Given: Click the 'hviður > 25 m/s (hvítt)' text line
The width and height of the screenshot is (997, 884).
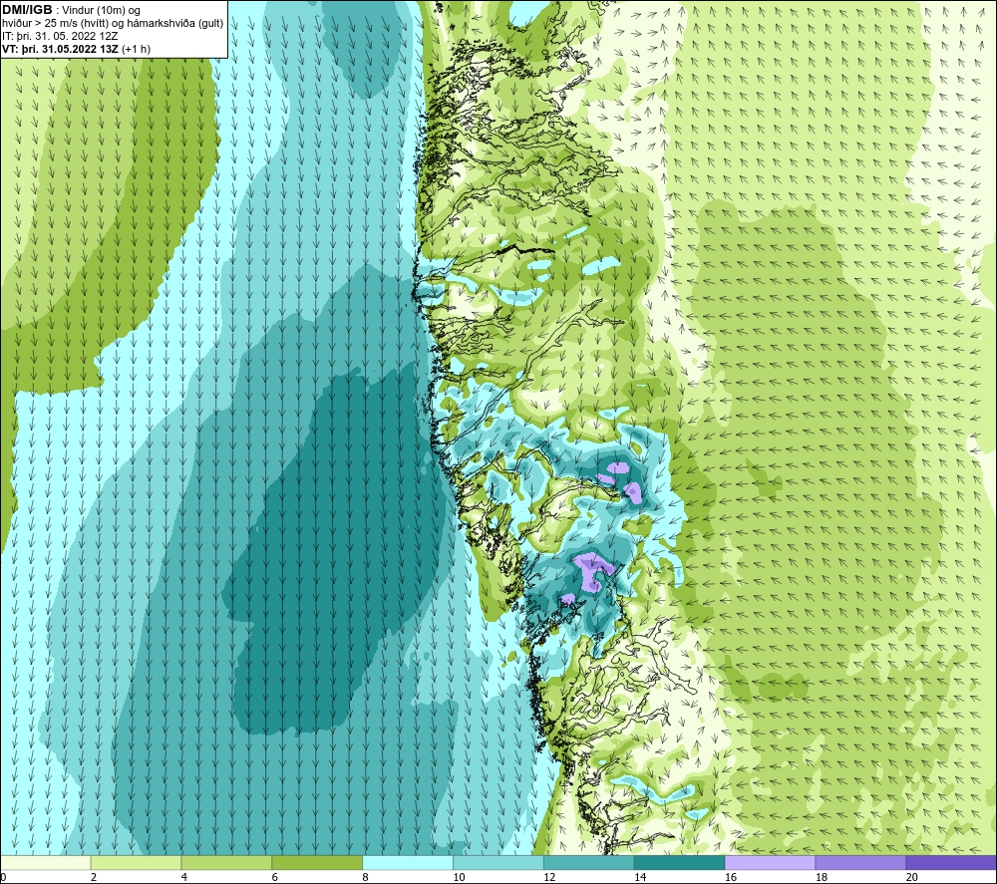Looking at the screenshot, I should 113,24.
